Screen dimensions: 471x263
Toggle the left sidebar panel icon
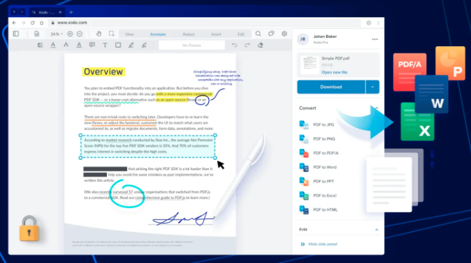[x=16, y=34]
